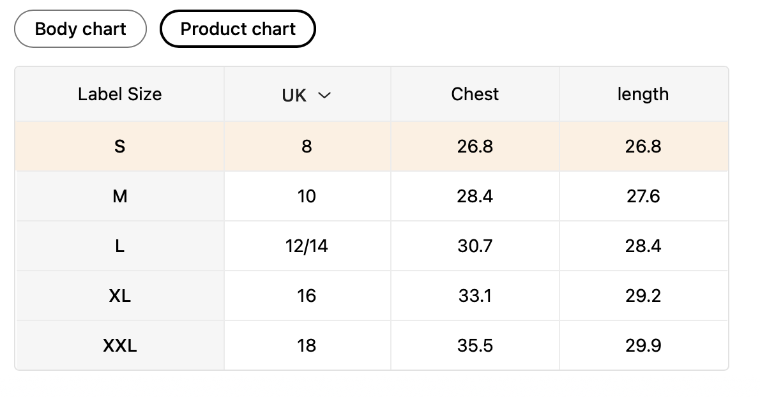
Task: Click the length column header
Action: click(x=642, y=94)
